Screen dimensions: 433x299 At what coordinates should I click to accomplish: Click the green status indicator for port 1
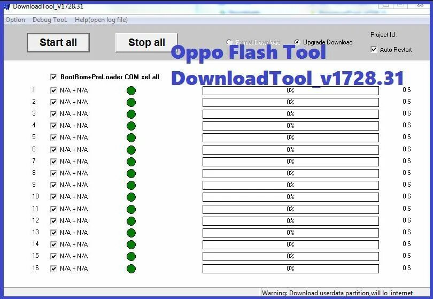click(x=131, y=90)
